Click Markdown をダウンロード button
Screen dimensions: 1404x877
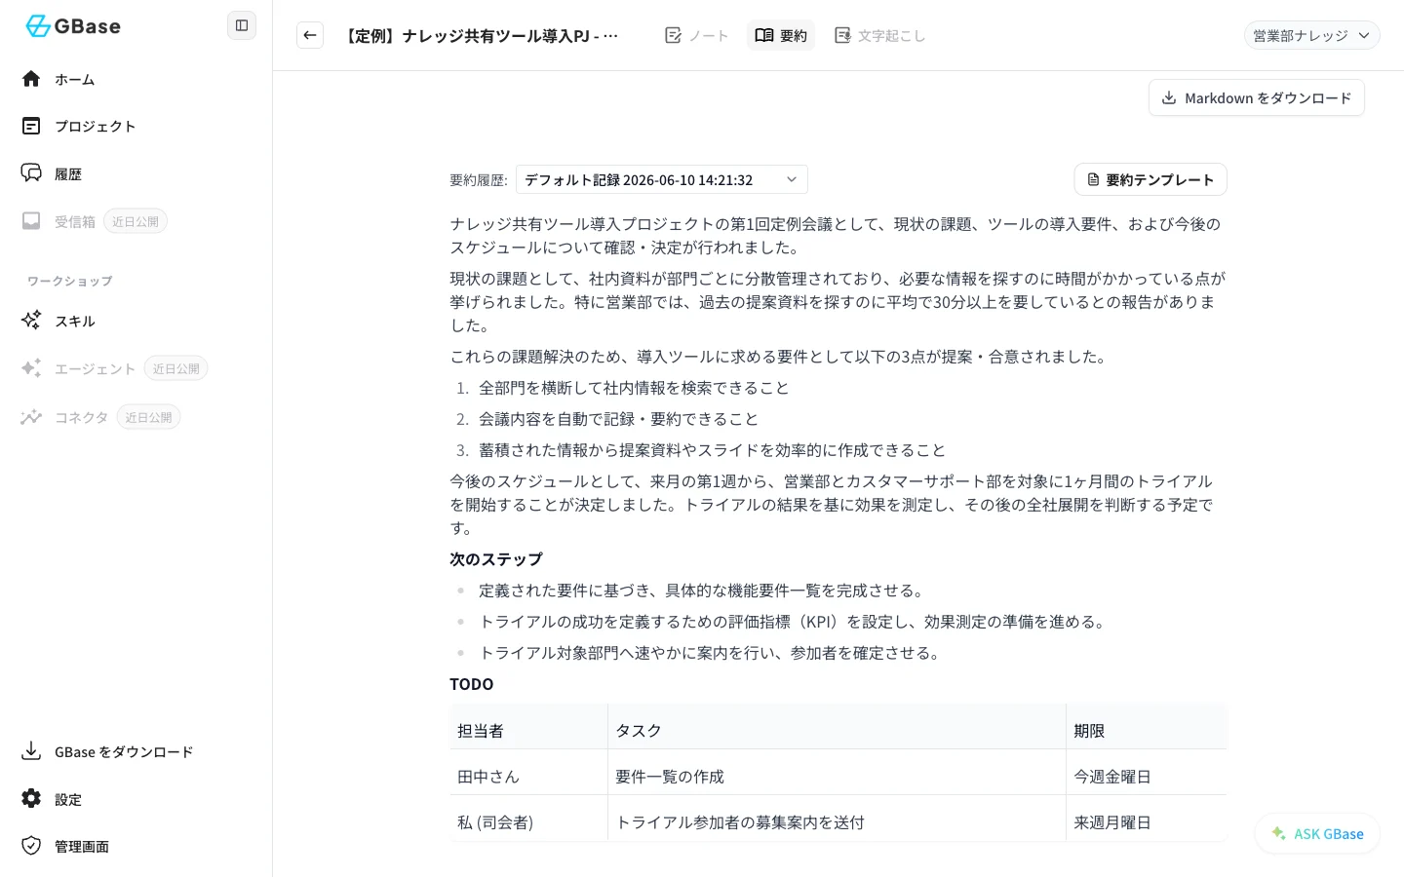[x=1256, y=97]
